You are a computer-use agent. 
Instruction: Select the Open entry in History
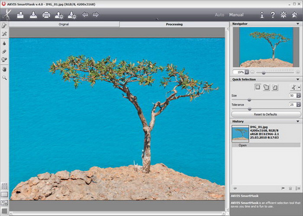[x=242, y=145]
